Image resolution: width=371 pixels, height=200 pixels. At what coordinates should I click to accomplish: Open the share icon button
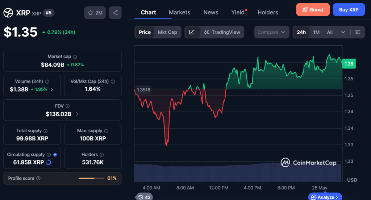point(115,13)
